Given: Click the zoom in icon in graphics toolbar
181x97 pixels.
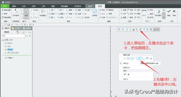Looking at the screenshot, I should coord(119,29).
